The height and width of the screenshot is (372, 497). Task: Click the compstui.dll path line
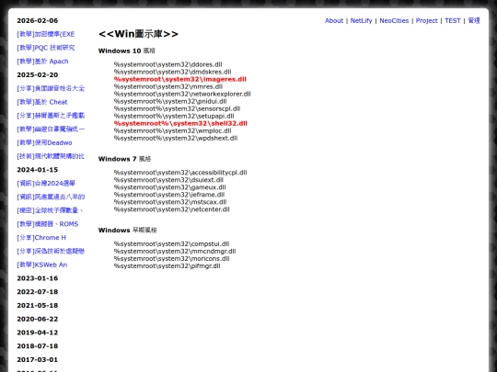tap(171, 244)
